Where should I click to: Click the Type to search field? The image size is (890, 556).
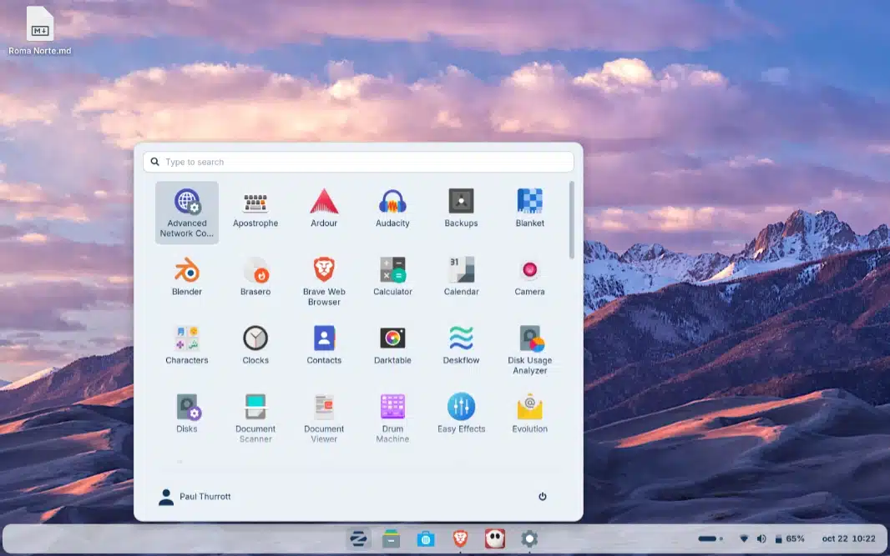pos(359,162)
